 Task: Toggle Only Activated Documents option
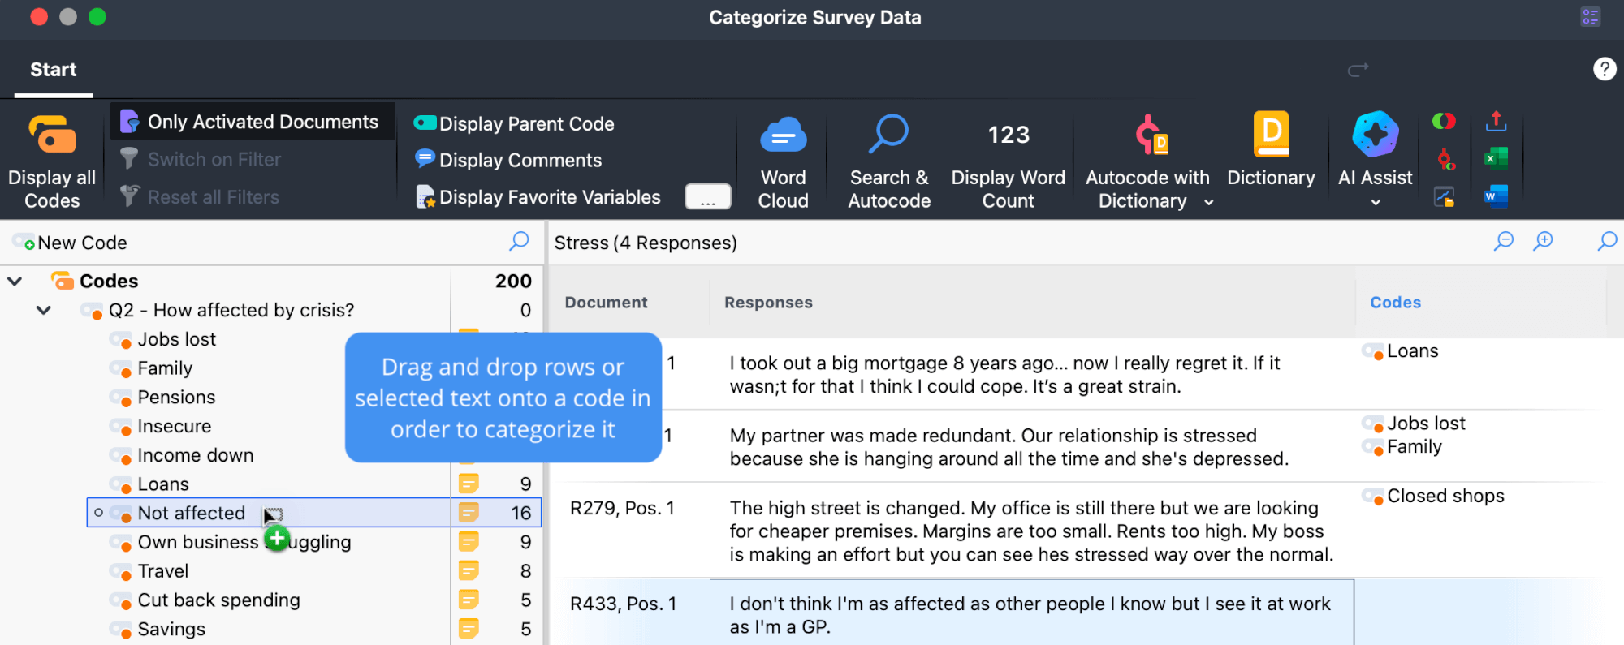coord(252,122)
